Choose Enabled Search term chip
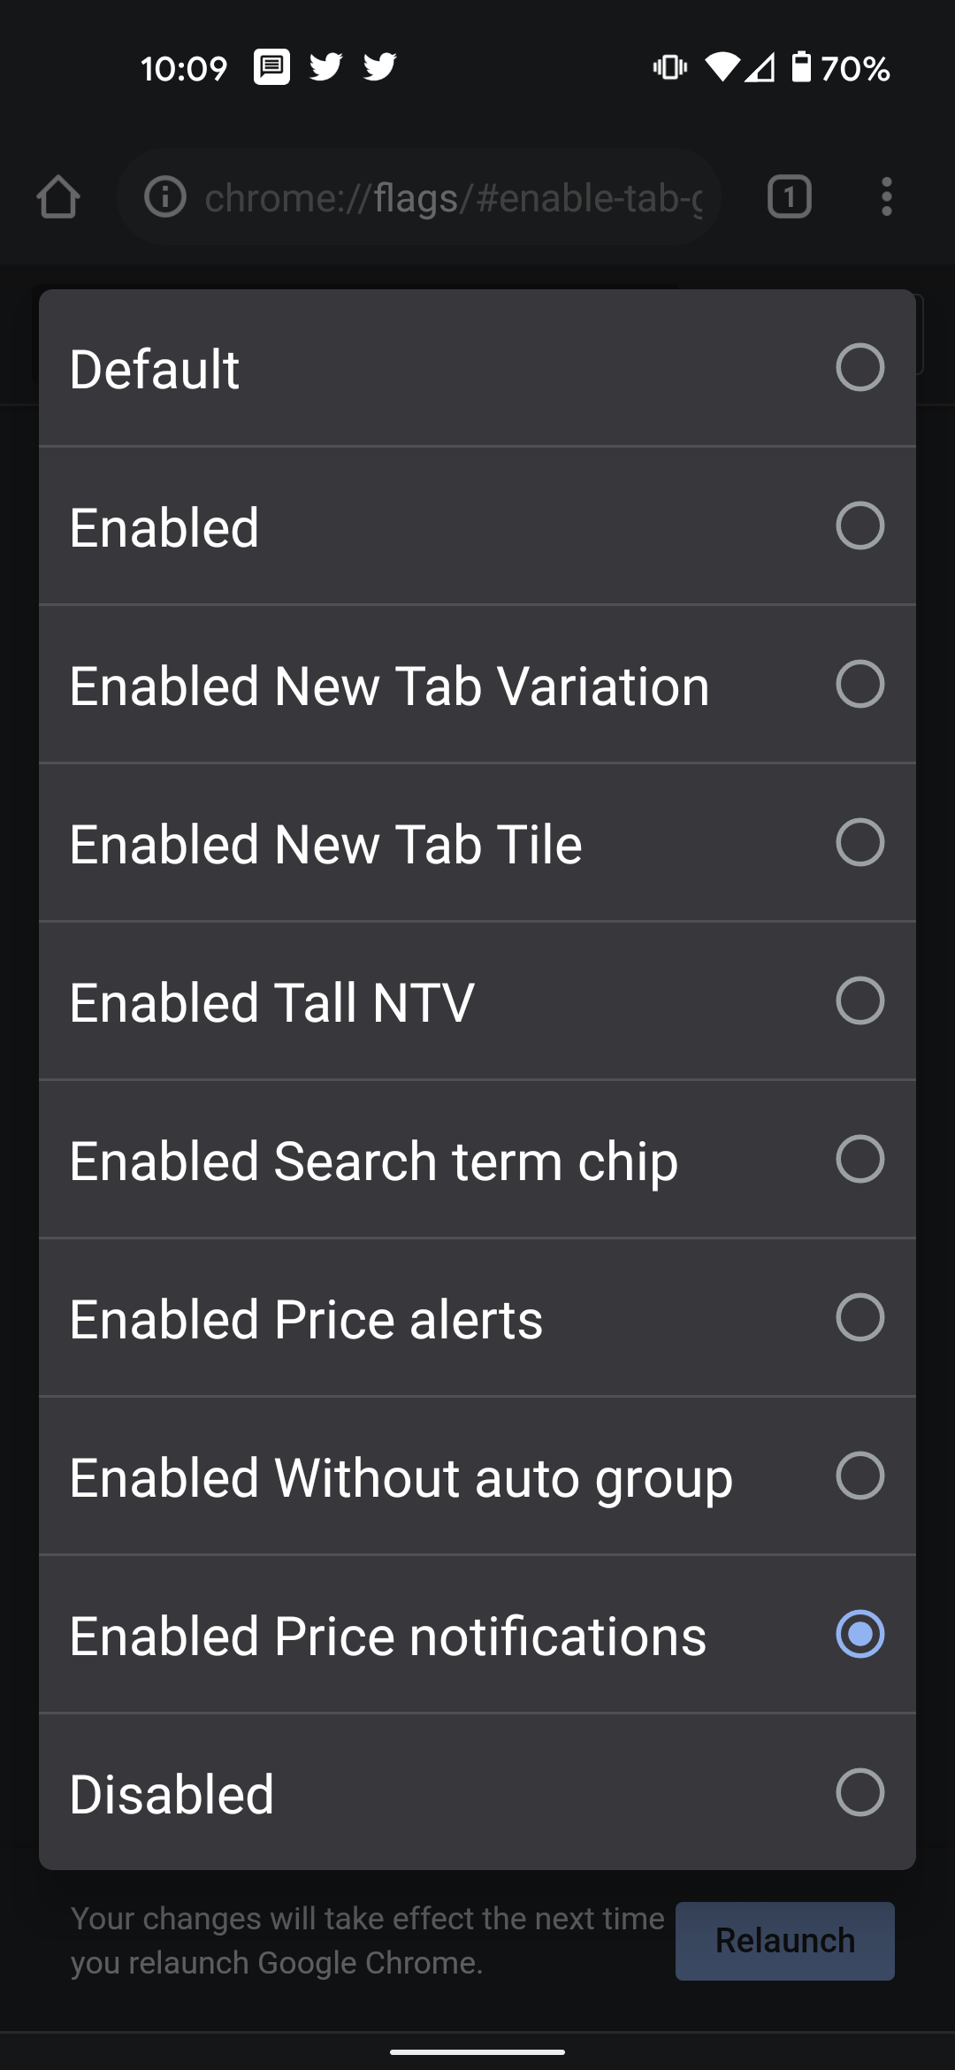The height and width of the screenshot is (2070, 955). click(859, 1160)
